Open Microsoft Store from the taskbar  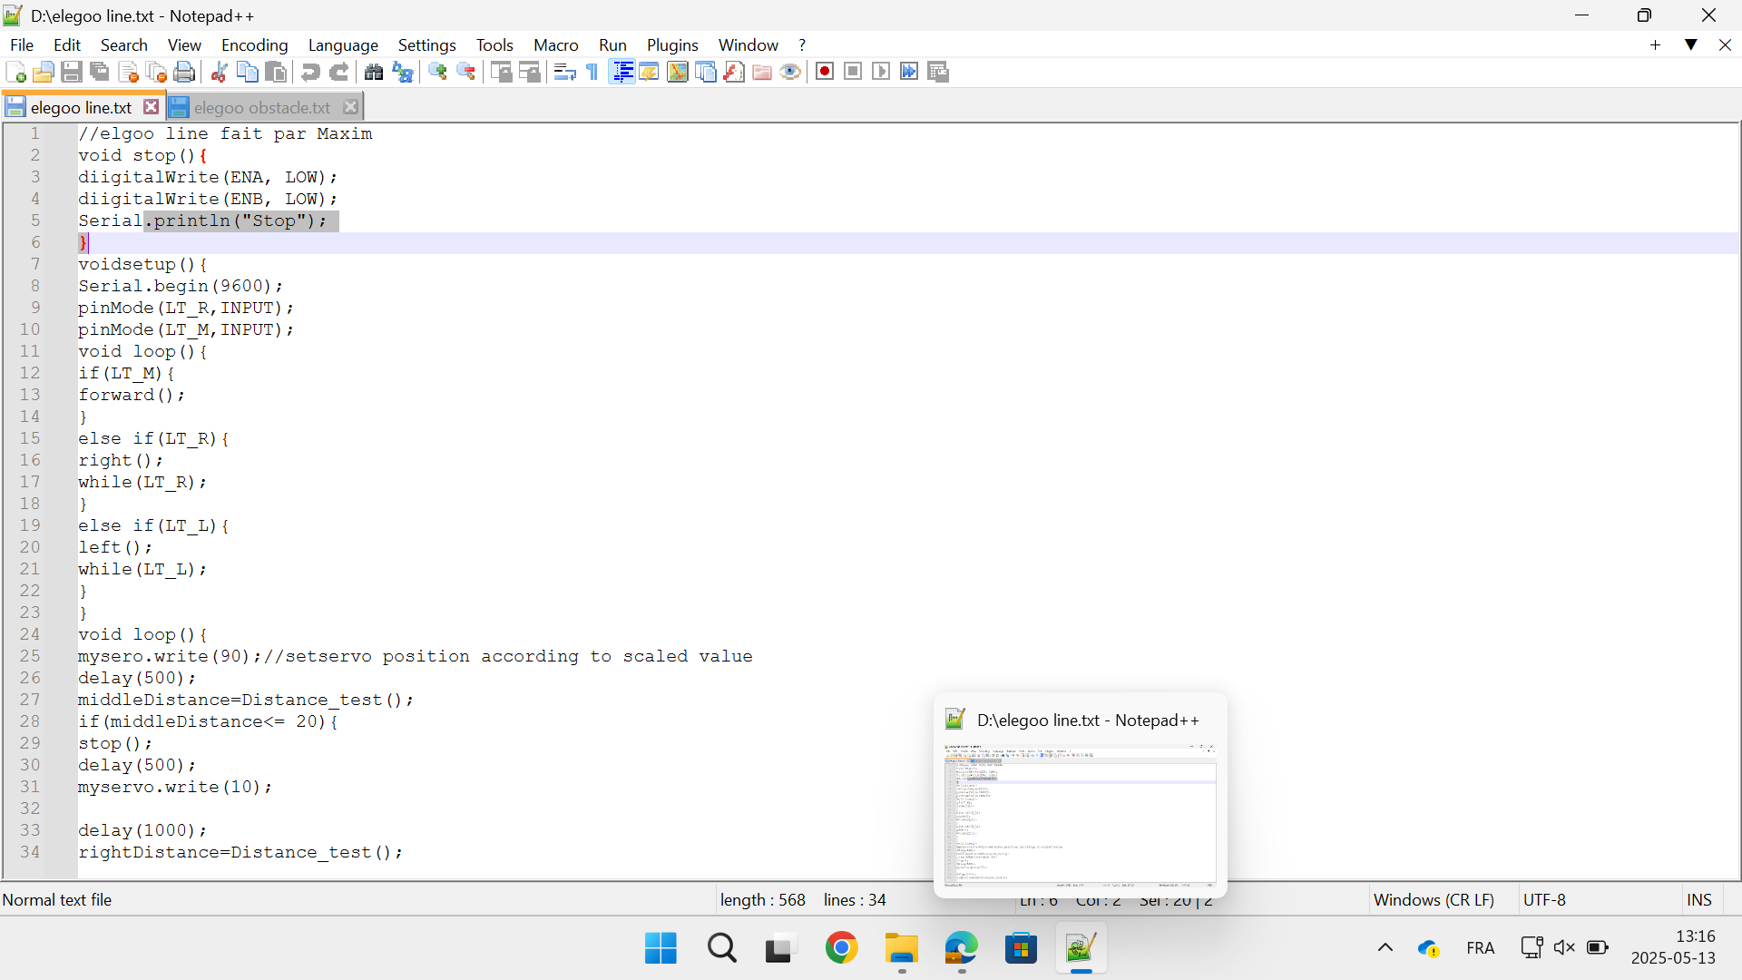(1021, 948)
